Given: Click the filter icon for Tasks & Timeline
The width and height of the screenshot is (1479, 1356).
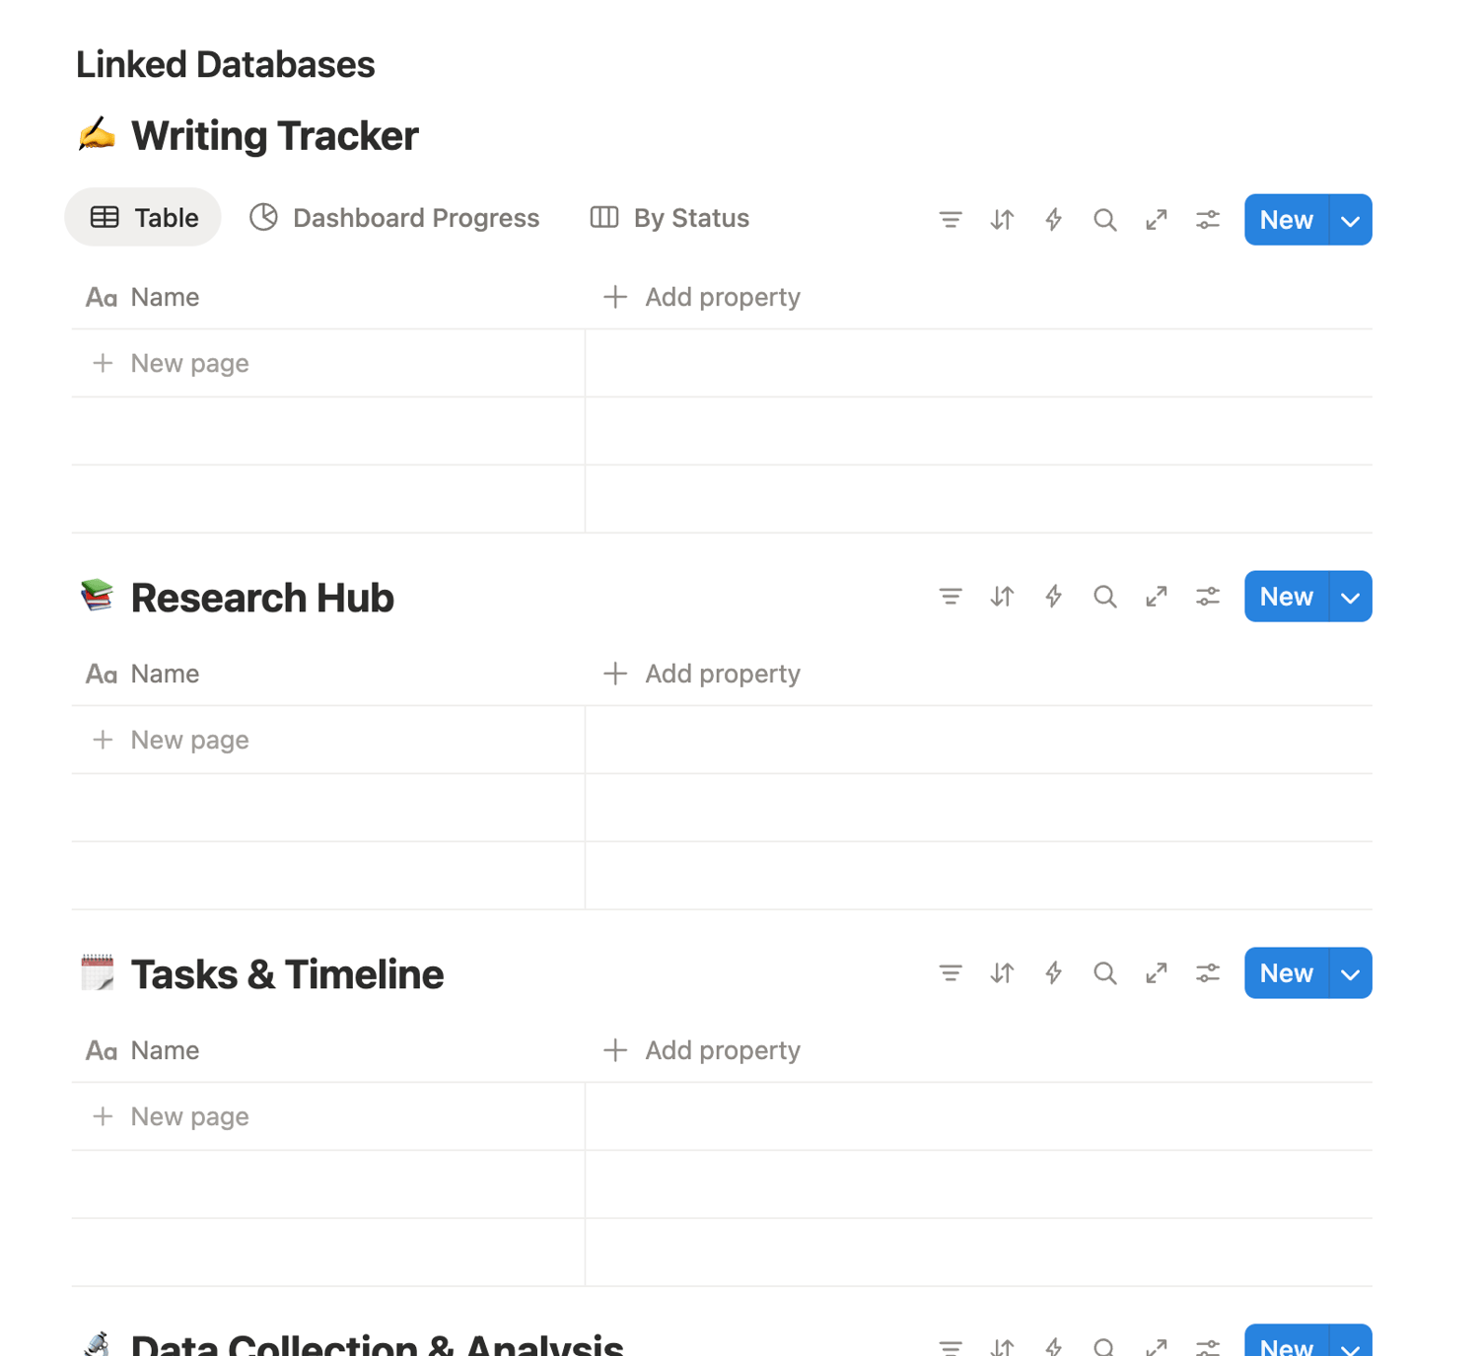Looking at the screenshot, I should [x=951, y=973].
